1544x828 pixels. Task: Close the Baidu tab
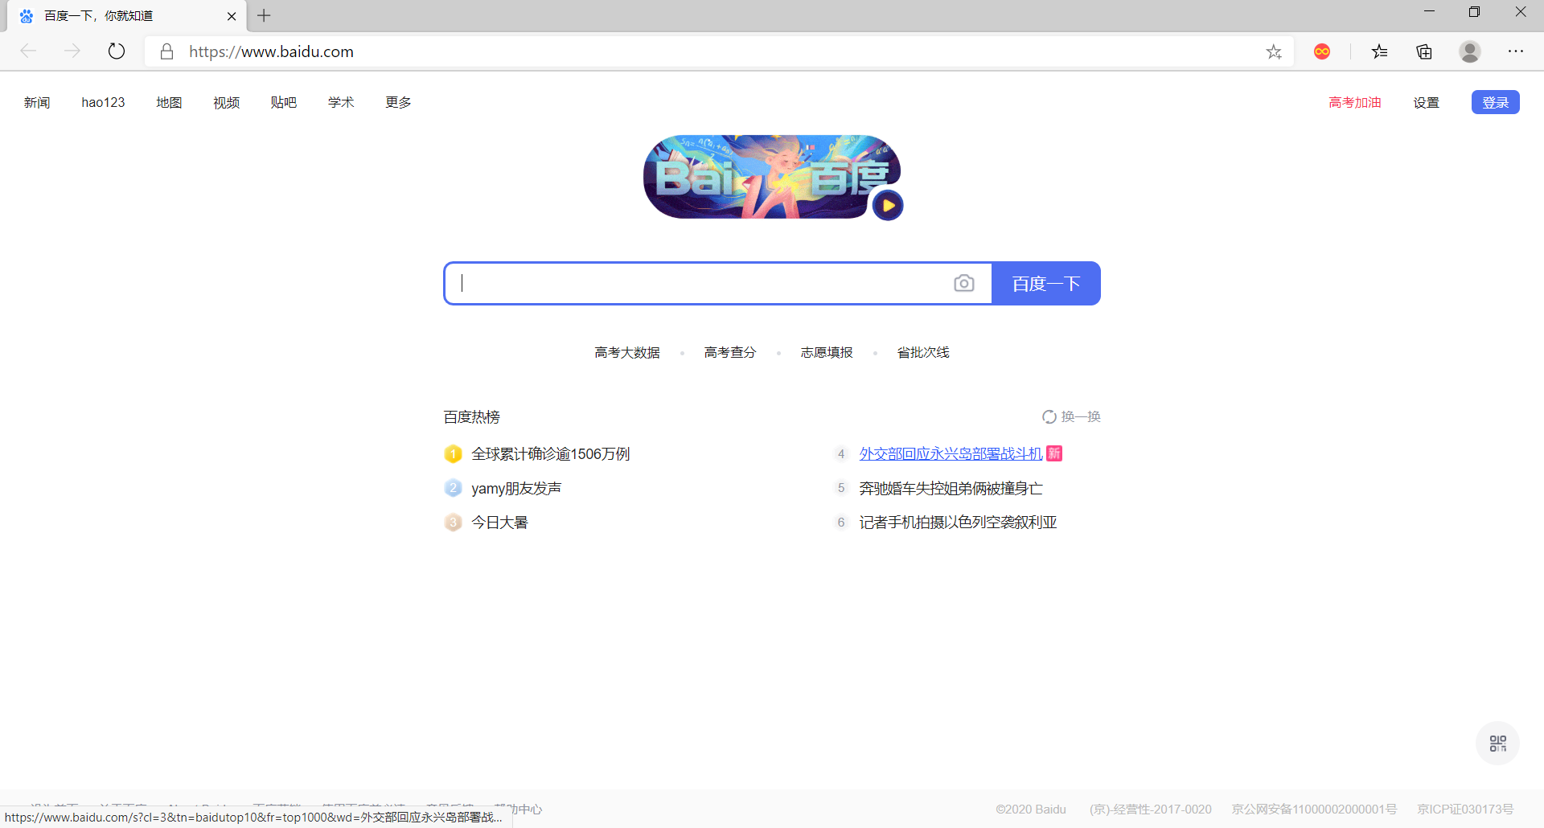[x=232, y=16]
